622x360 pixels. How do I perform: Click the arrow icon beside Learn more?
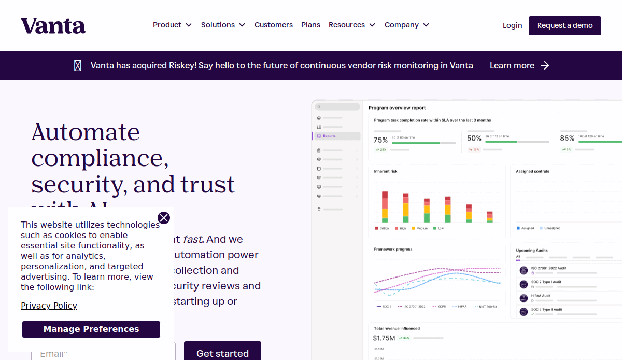(x=545, y=65)
